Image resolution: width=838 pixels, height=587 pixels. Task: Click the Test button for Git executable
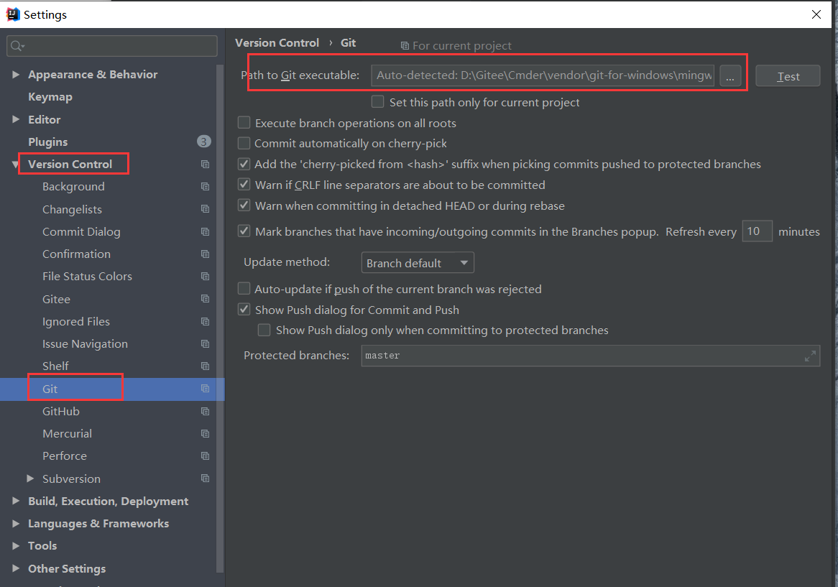pos(788,76)
